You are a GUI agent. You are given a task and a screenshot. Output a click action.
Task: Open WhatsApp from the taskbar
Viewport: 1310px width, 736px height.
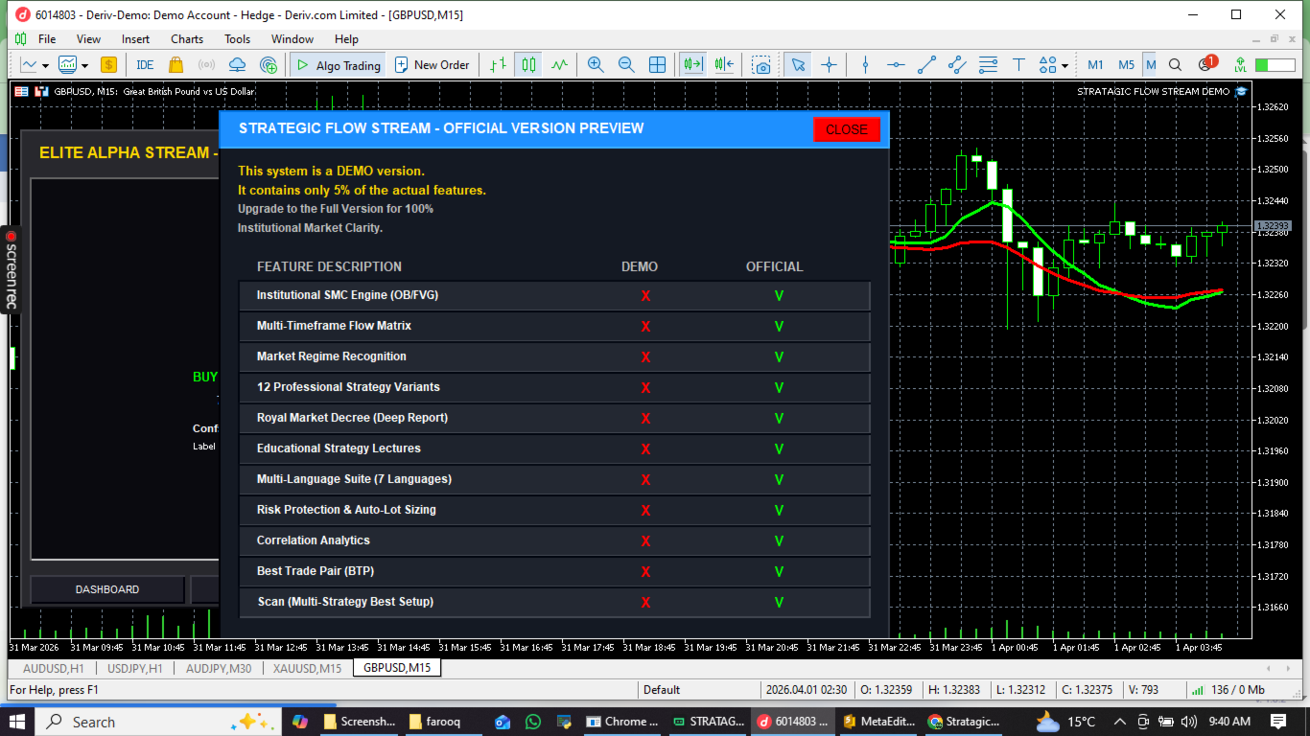pos(533,722)
